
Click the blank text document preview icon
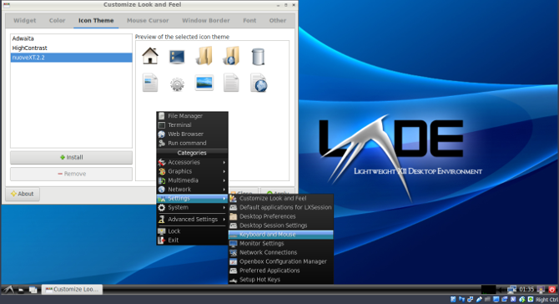point(231,83)
